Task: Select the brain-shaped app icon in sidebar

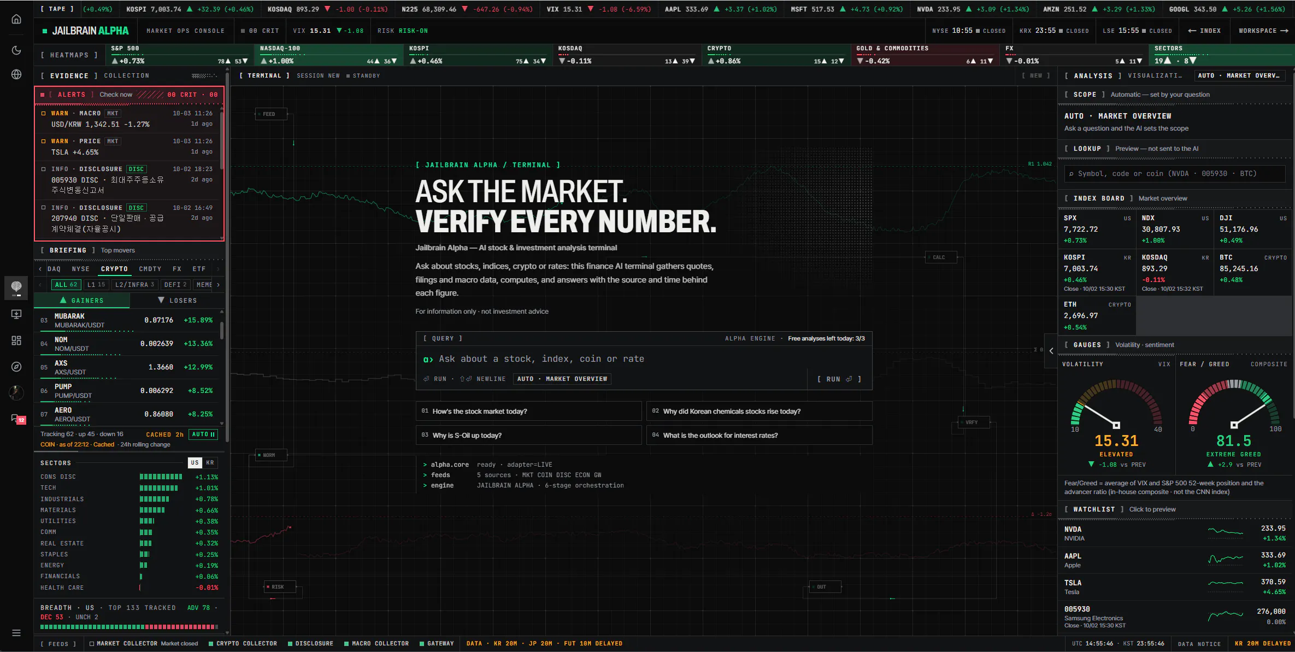Action: click(x=16, y=287)
